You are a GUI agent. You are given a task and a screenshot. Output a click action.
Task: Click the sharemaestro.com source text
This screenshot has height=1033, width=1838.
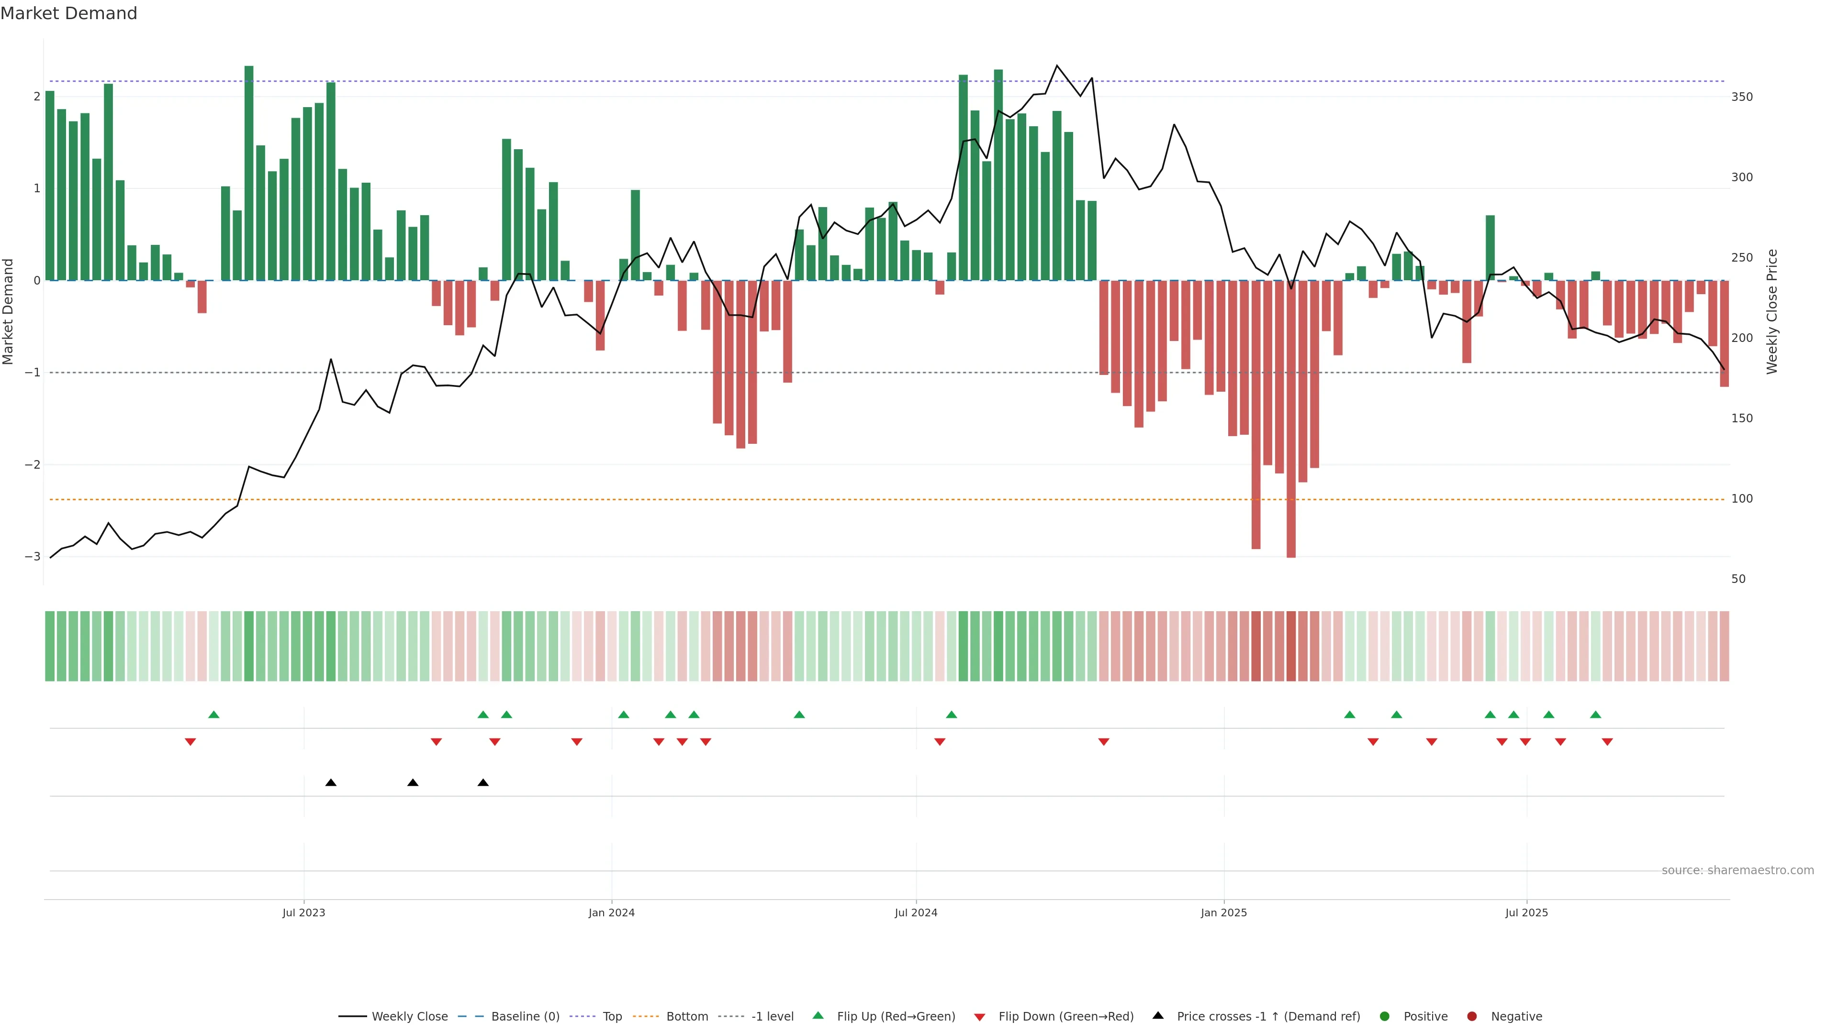point(1737,870)
